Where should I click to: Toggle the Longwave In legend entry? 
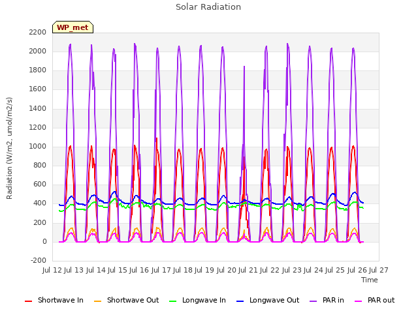click(197, 300)
